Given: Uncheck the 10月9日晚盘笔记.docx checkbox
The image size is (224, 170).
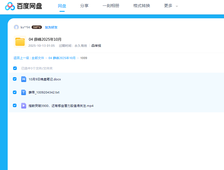Looking at the screenshot, I should [15, 79].
